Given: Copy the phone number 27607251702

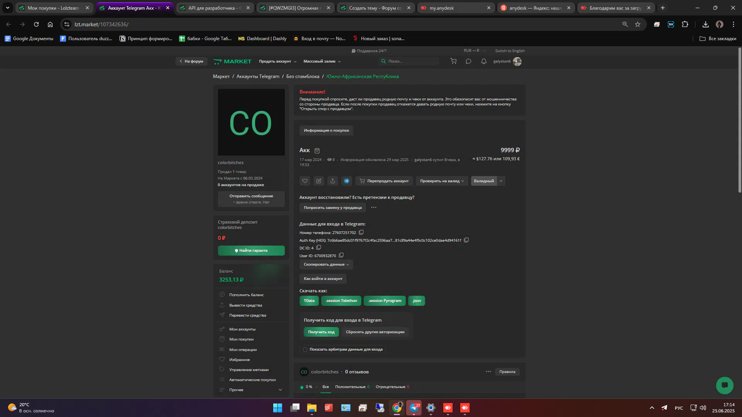Looking at the screenshot, I should coord(361,232).
